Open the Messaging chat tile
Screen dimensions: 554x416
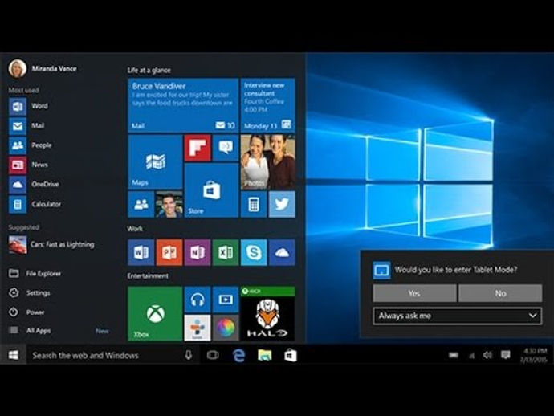[226, 148]
